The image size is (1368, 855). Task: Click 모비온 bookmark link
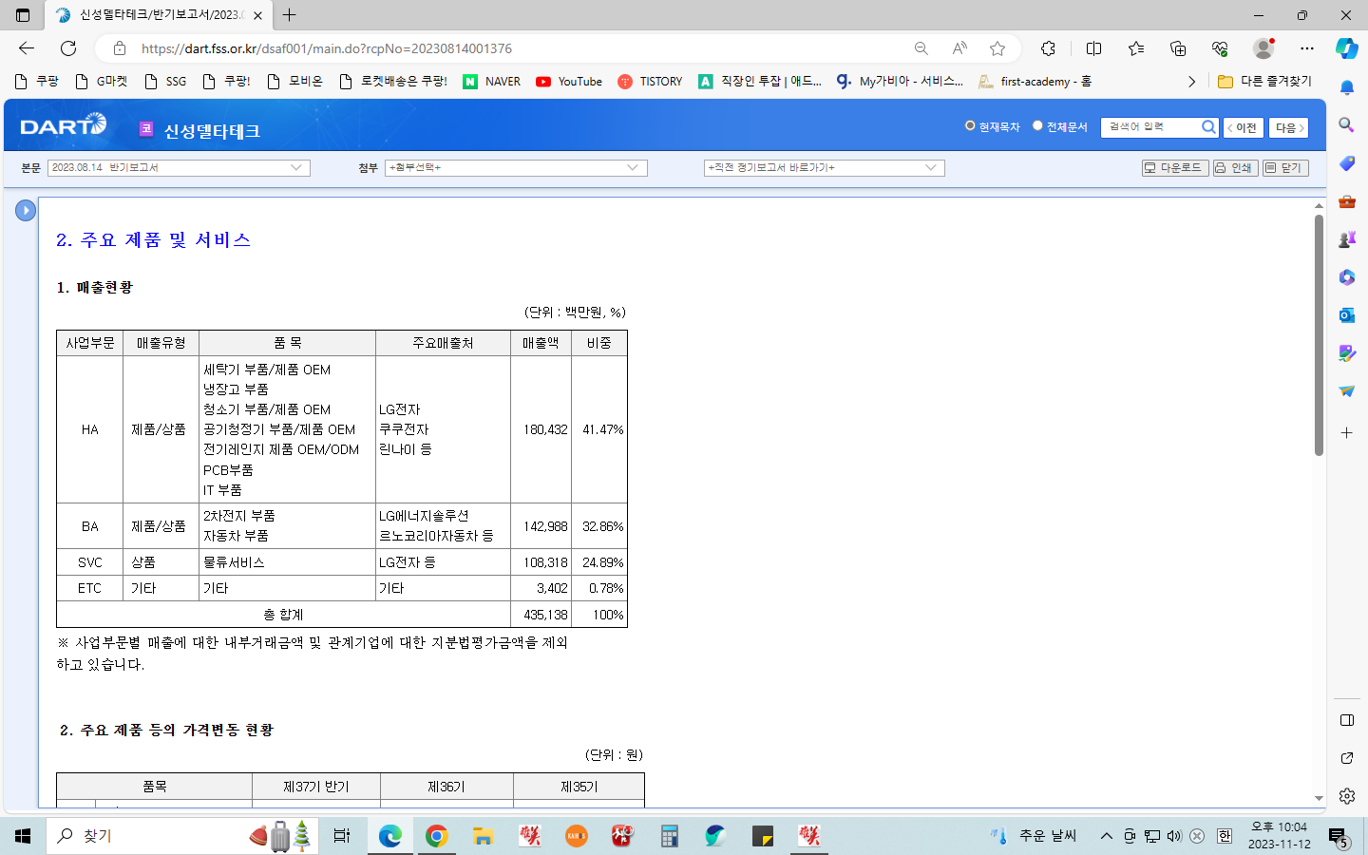(x=295, y=82)
